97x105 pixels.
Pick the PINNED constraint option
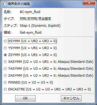pyautogui.click(x=5, y=82)
